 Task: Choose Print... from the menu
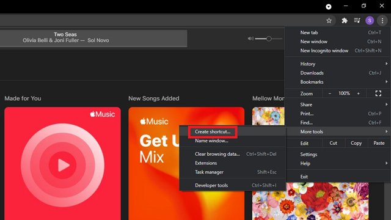(x=337, y=114)
